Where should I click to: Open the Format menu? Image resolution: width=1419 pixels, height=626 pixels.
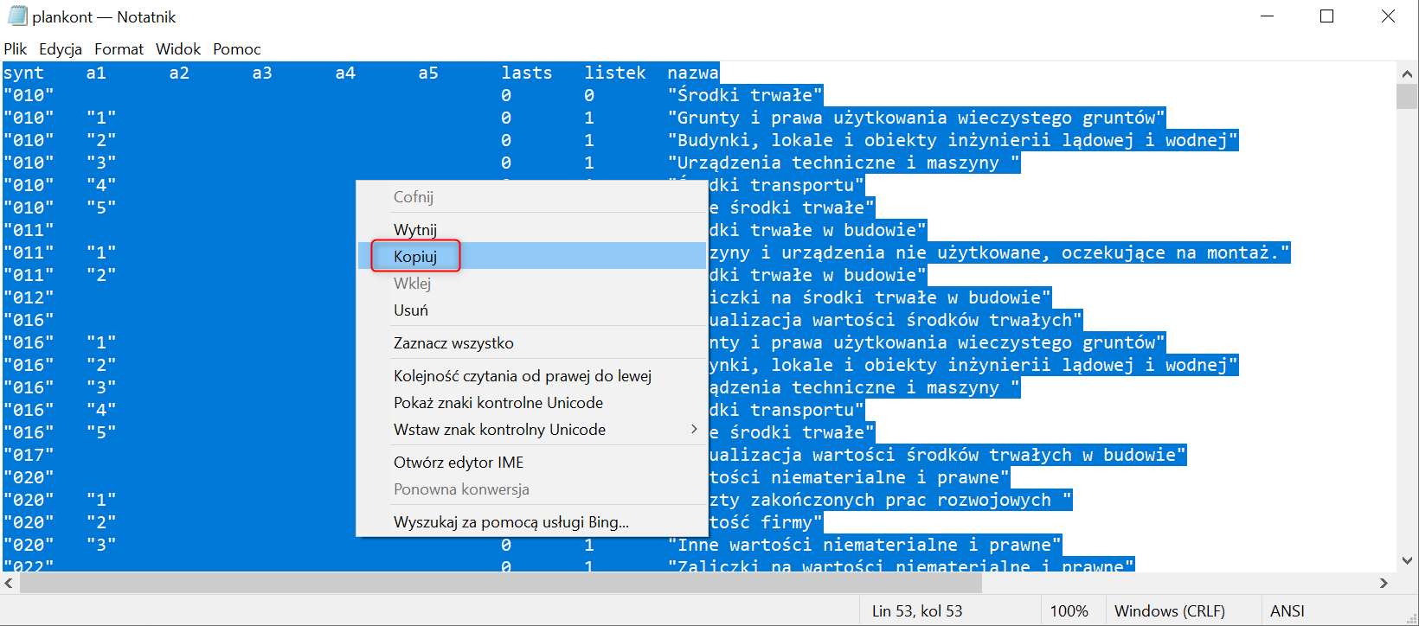click(x=119, y=49)
